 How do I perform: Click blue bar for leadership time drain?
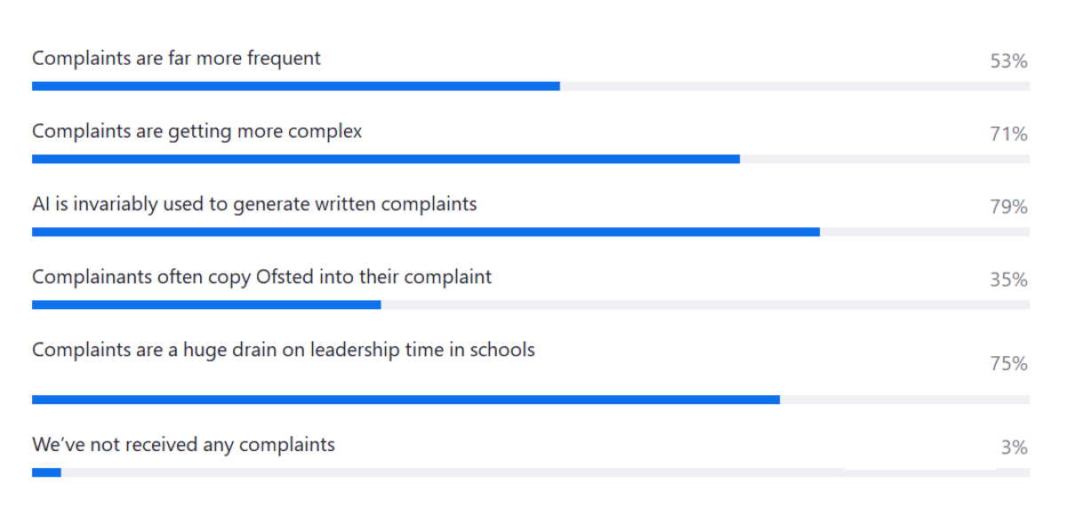pyautogui.click(x=405, y=400)
